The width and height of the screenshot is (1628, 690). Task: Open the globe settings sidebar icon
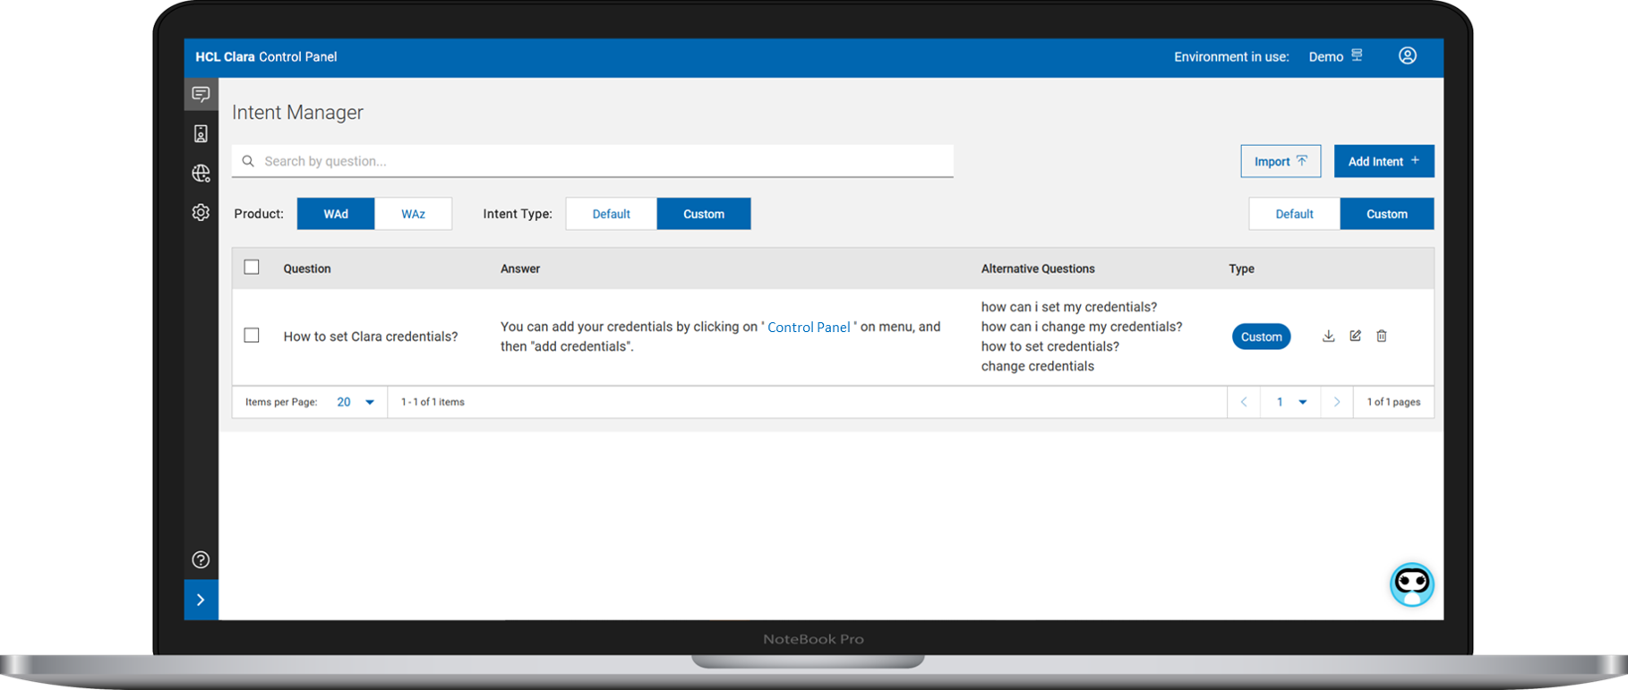[201, 173]
